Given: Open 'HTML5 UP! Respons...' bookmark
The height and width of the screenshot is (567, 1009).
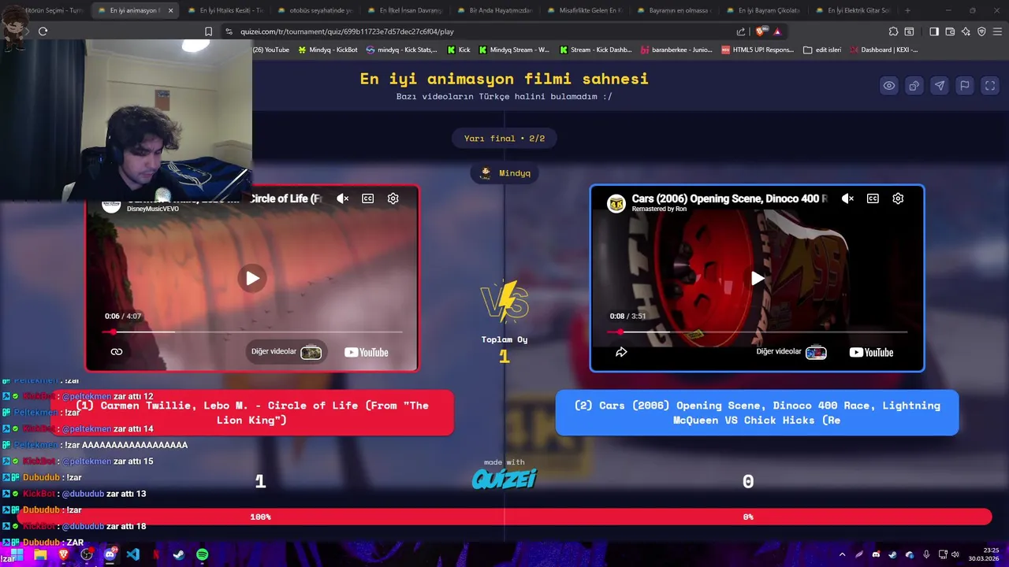Looking at the screenshot, I should 758,50.
